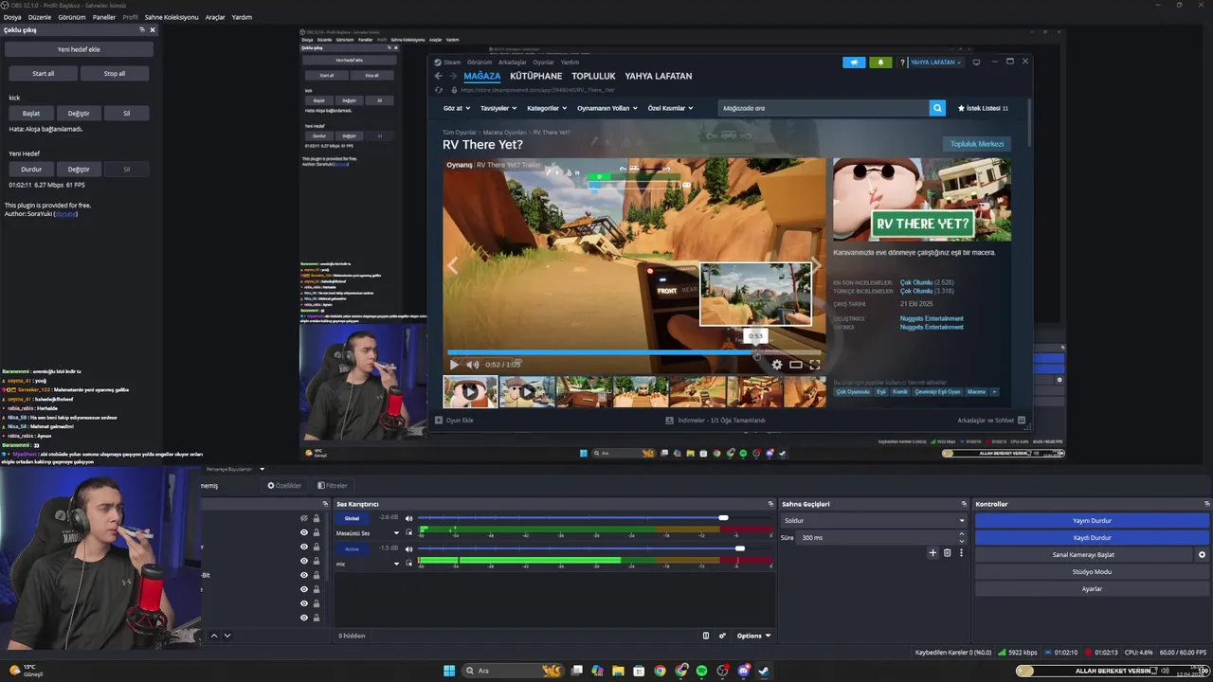The width and height of the screenshot is (1213, 682).
Task: Click Yeni hedef ekle button
Action: click(79, 49)
